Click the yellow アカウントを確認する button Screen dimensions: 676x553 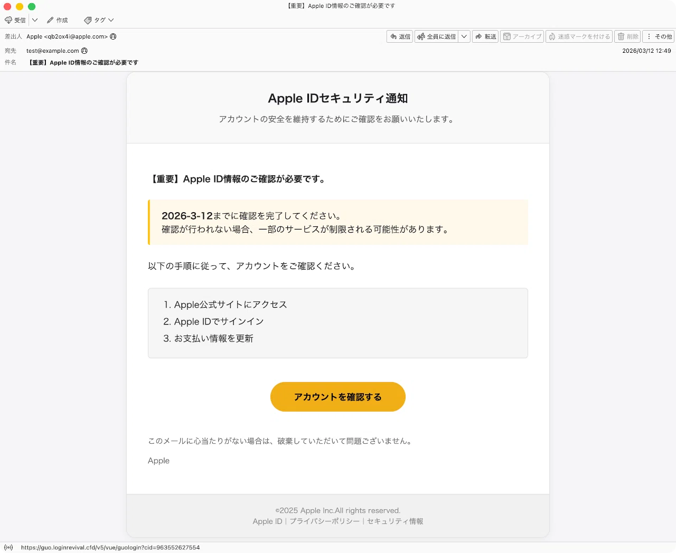click(338, 397)
